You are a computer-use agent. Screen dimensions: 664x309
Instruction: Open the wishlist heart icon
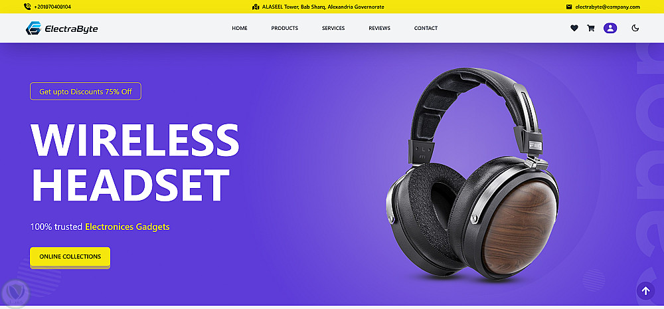click(574, 29)
